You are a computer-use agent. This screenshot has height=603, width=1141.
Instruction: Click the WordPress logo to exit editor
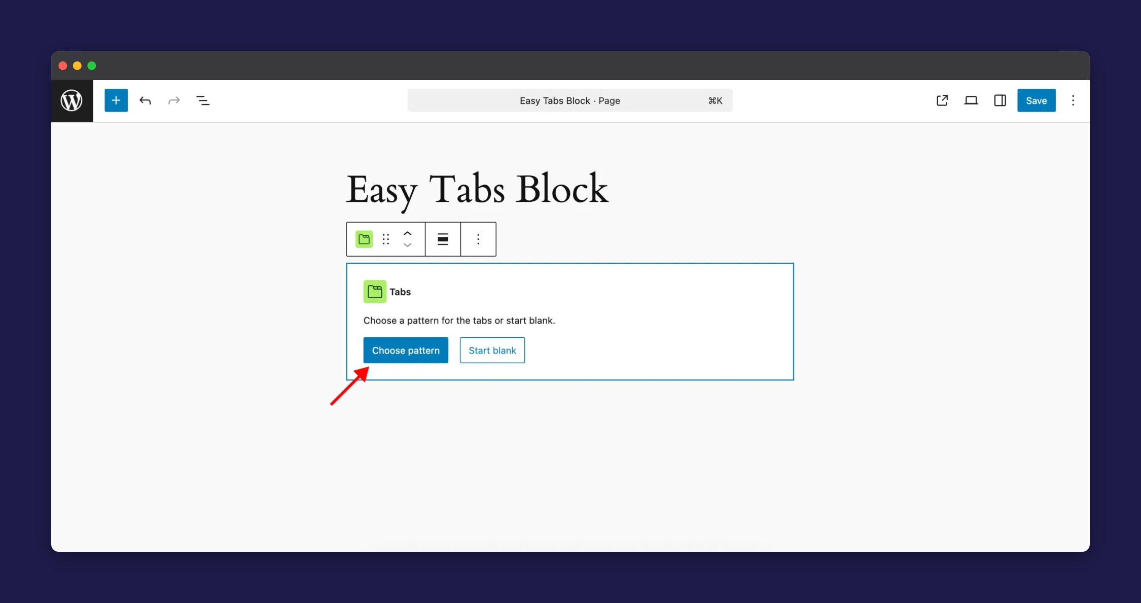point(72,100)
